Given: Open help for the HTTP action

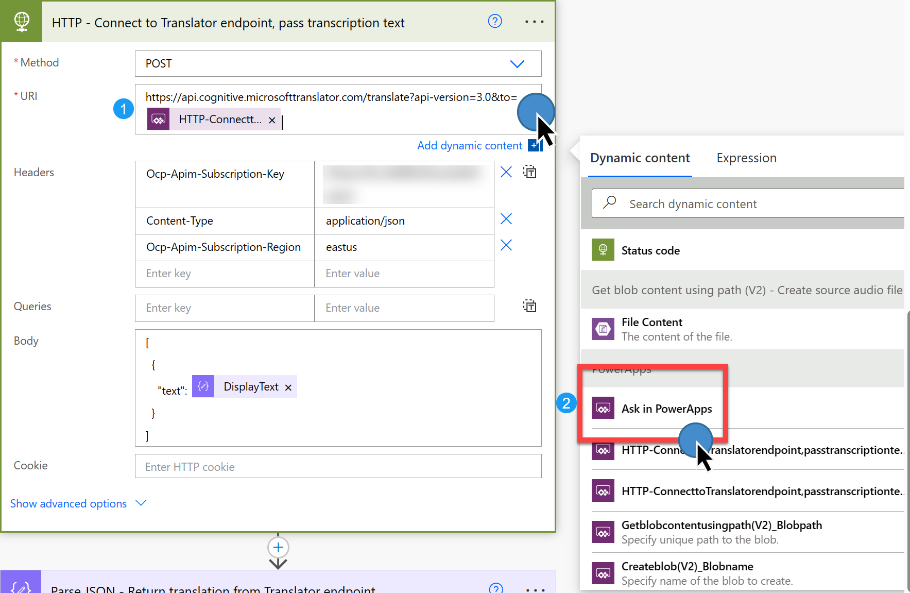Looking at the screenshot, I should tap(495, 21).
